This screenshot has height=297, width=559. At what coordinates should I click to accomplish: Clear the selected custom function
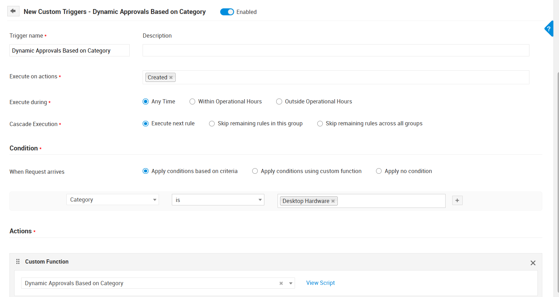(281, 283)
